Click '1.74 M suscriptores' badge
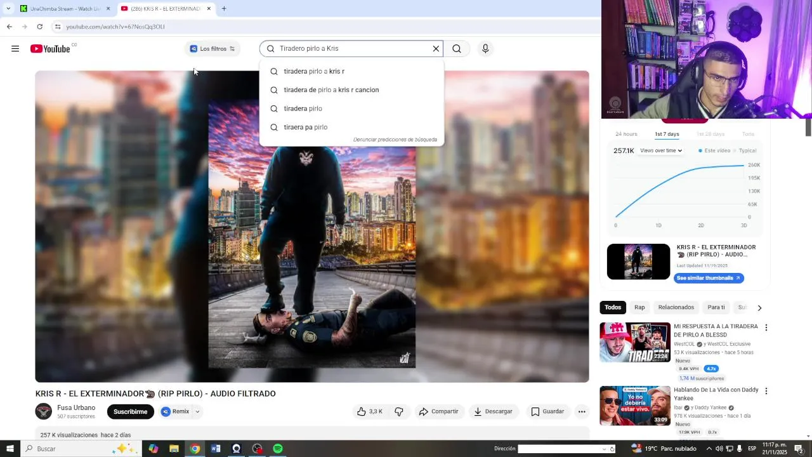The width and height of the screenshot is (812, 457). [x=701, y=378]
